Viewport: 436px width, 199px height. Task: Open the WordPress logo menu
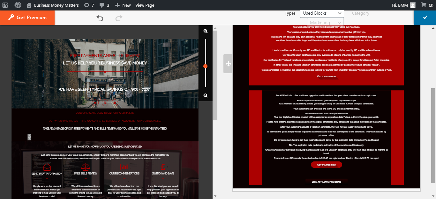coord(18,5)
